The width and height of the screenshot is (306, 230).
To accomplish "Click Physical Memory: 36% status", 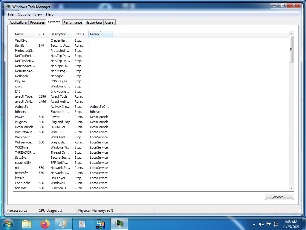I will pos(95,211).
